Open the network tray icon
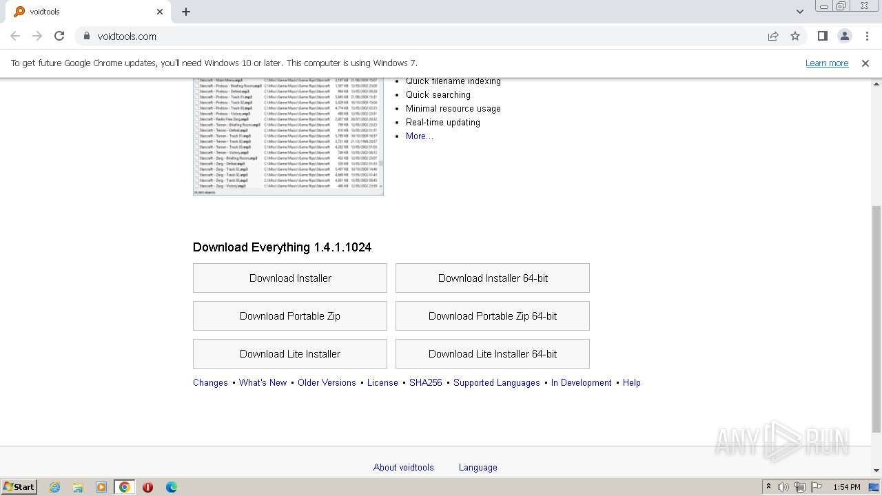The width and height of the screenshot is (882, 496). [x=799, y=487]
